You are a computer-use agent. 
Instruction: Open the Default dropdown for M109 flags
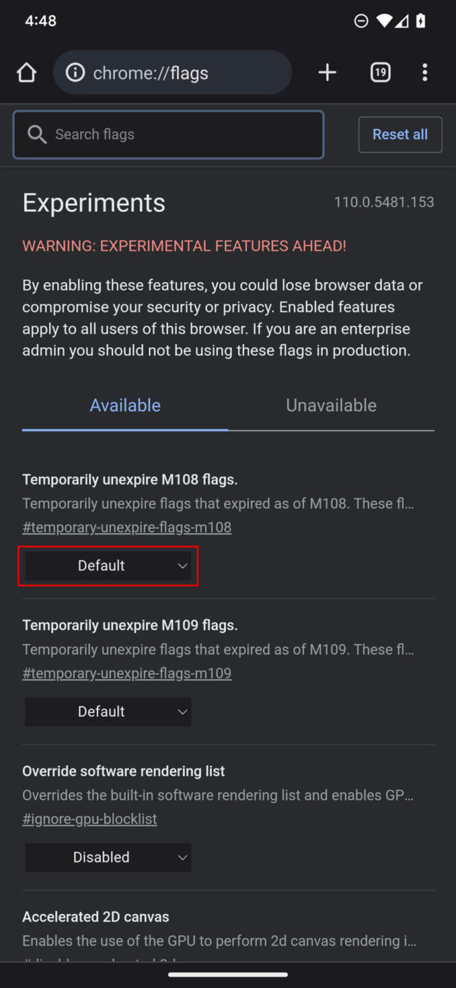pyautogui.click(x=108, y=711)
